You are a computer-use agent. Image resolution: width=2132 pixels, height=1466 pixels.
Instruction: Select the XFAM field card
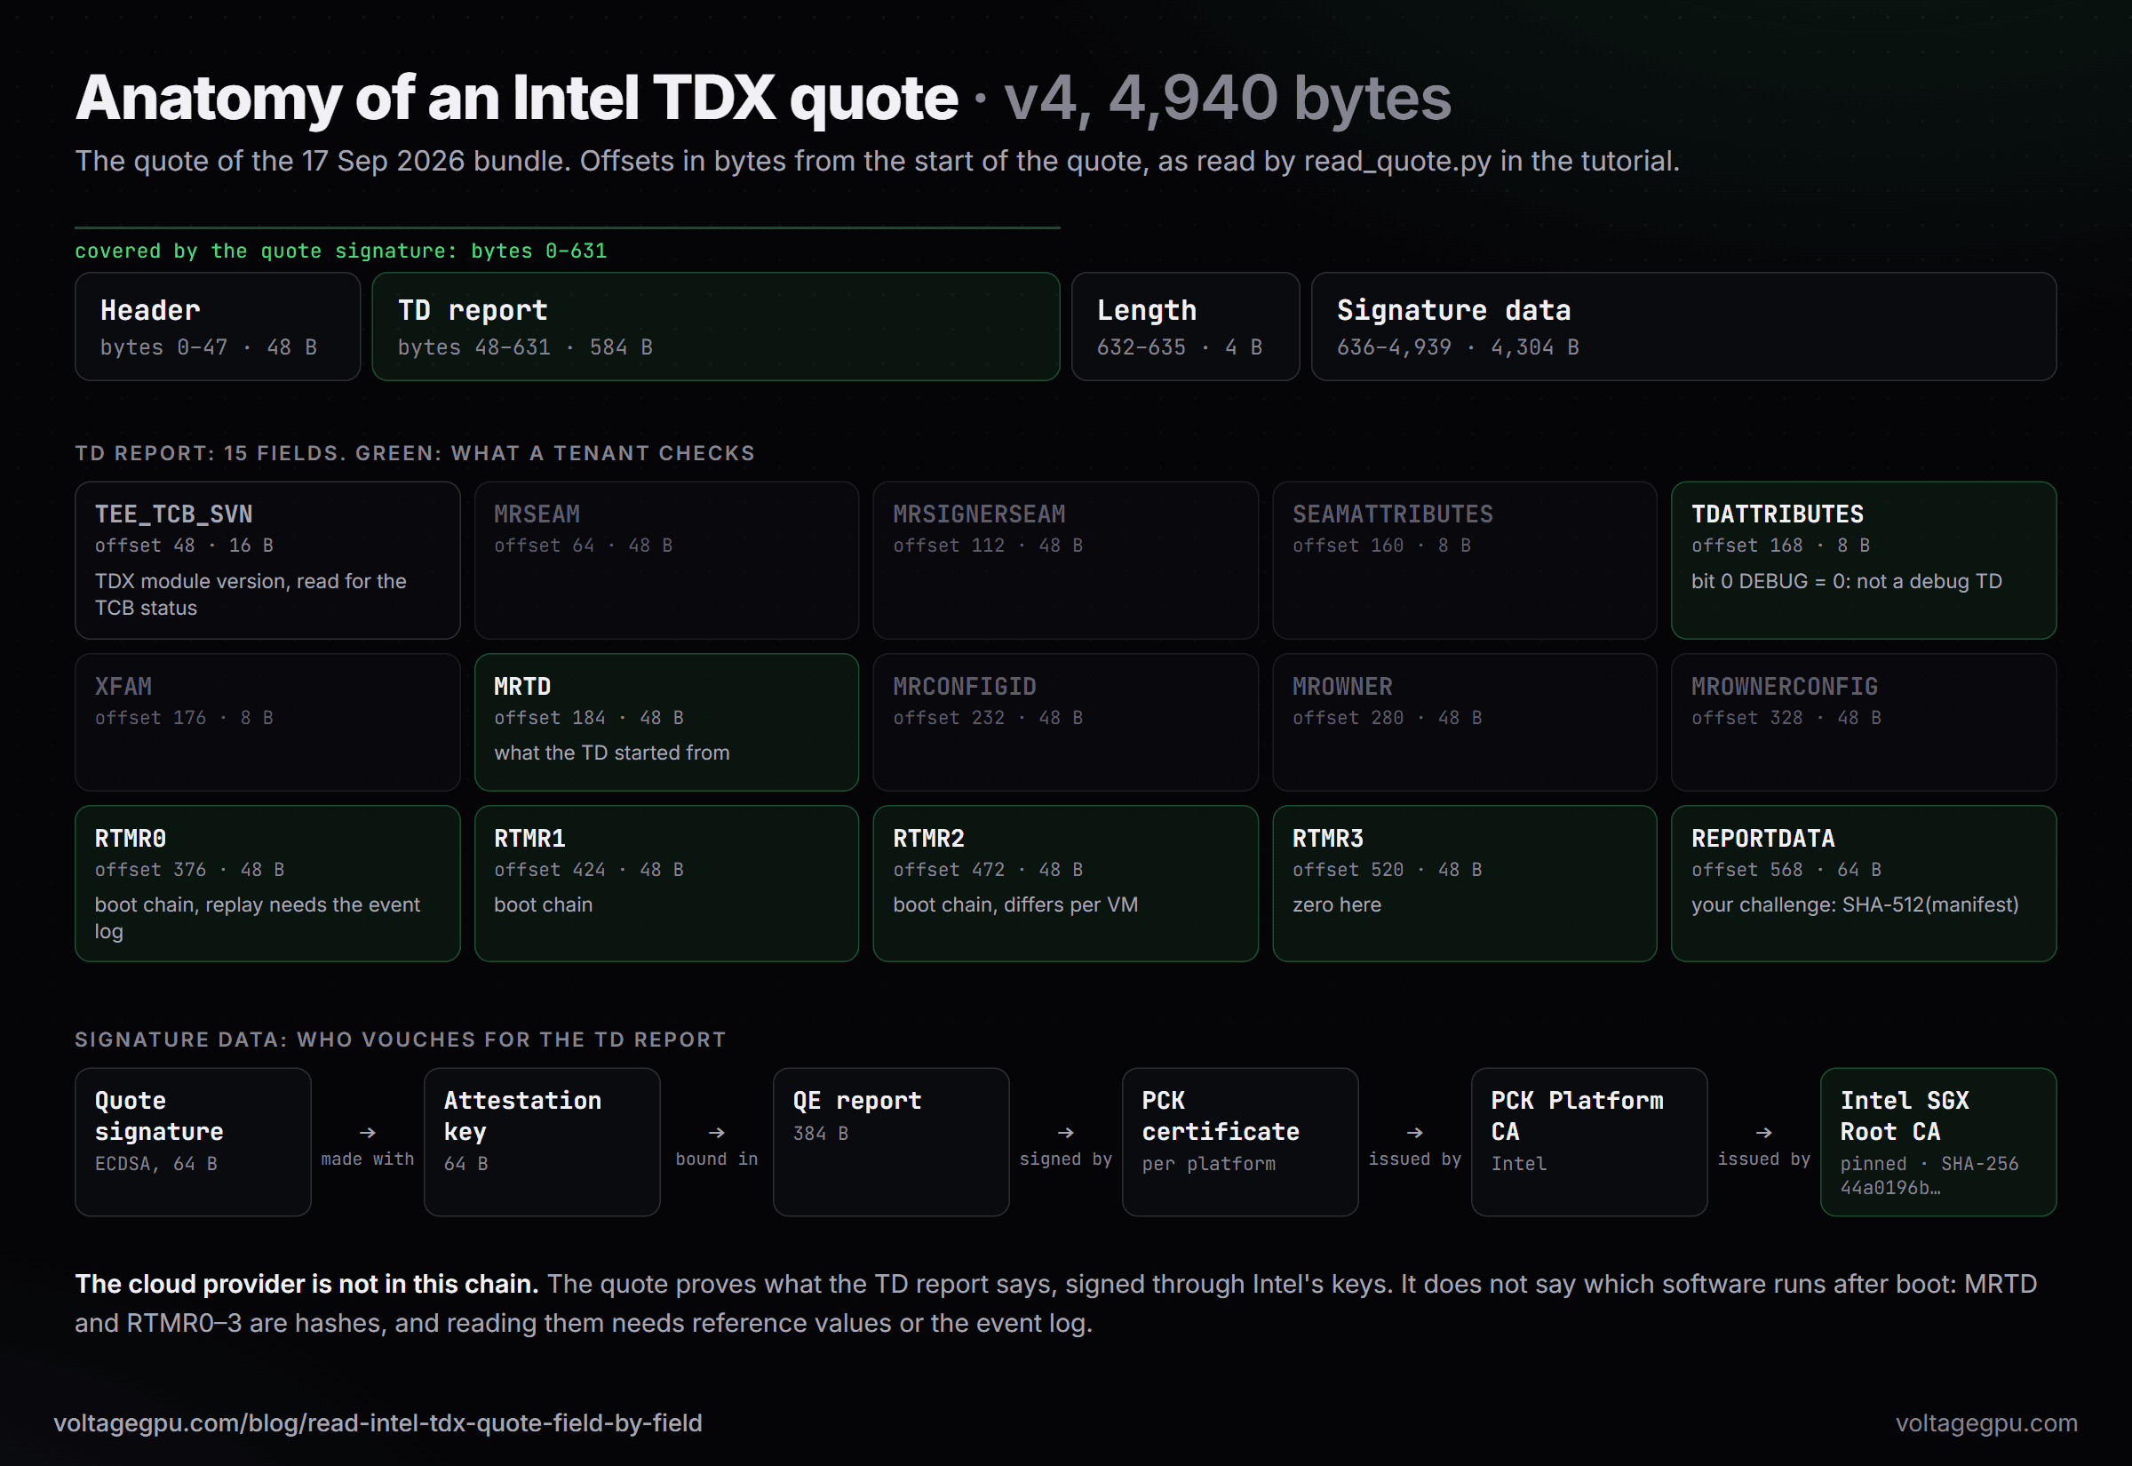pos(267,722)
